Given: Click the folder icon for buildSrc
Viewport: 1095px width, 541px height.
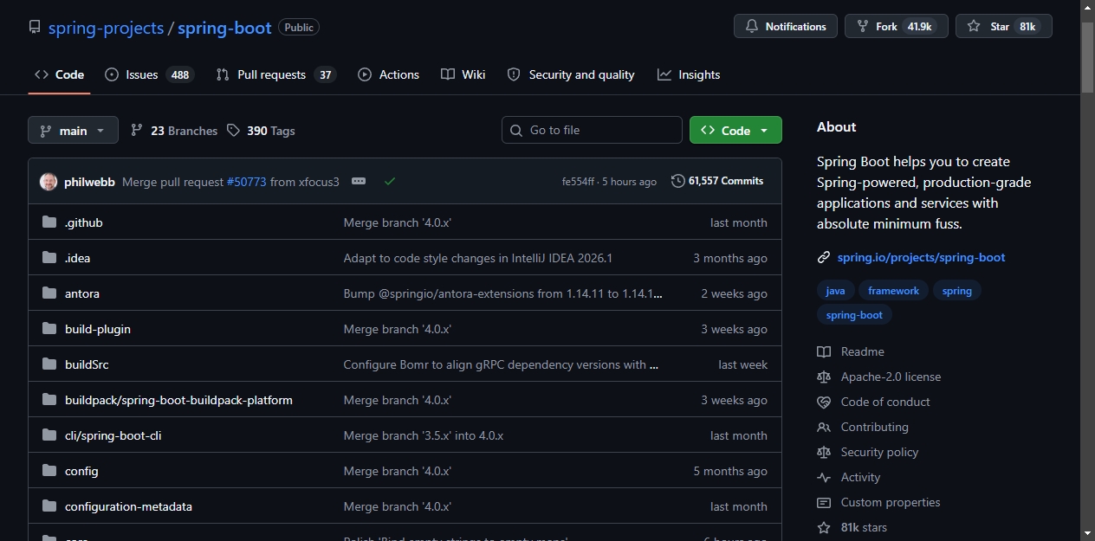Looking at the screenshot, I should pyautogui.click(x=49, y=364).
